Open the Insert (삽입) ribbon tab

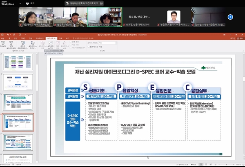pos(16,38)
